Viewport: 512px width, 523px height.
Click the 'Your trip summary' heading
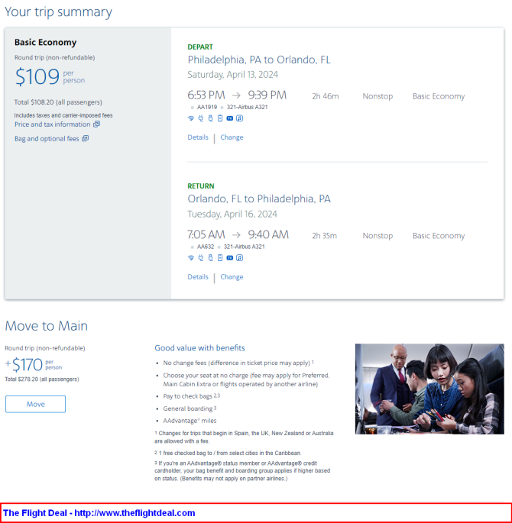(58, 11)
